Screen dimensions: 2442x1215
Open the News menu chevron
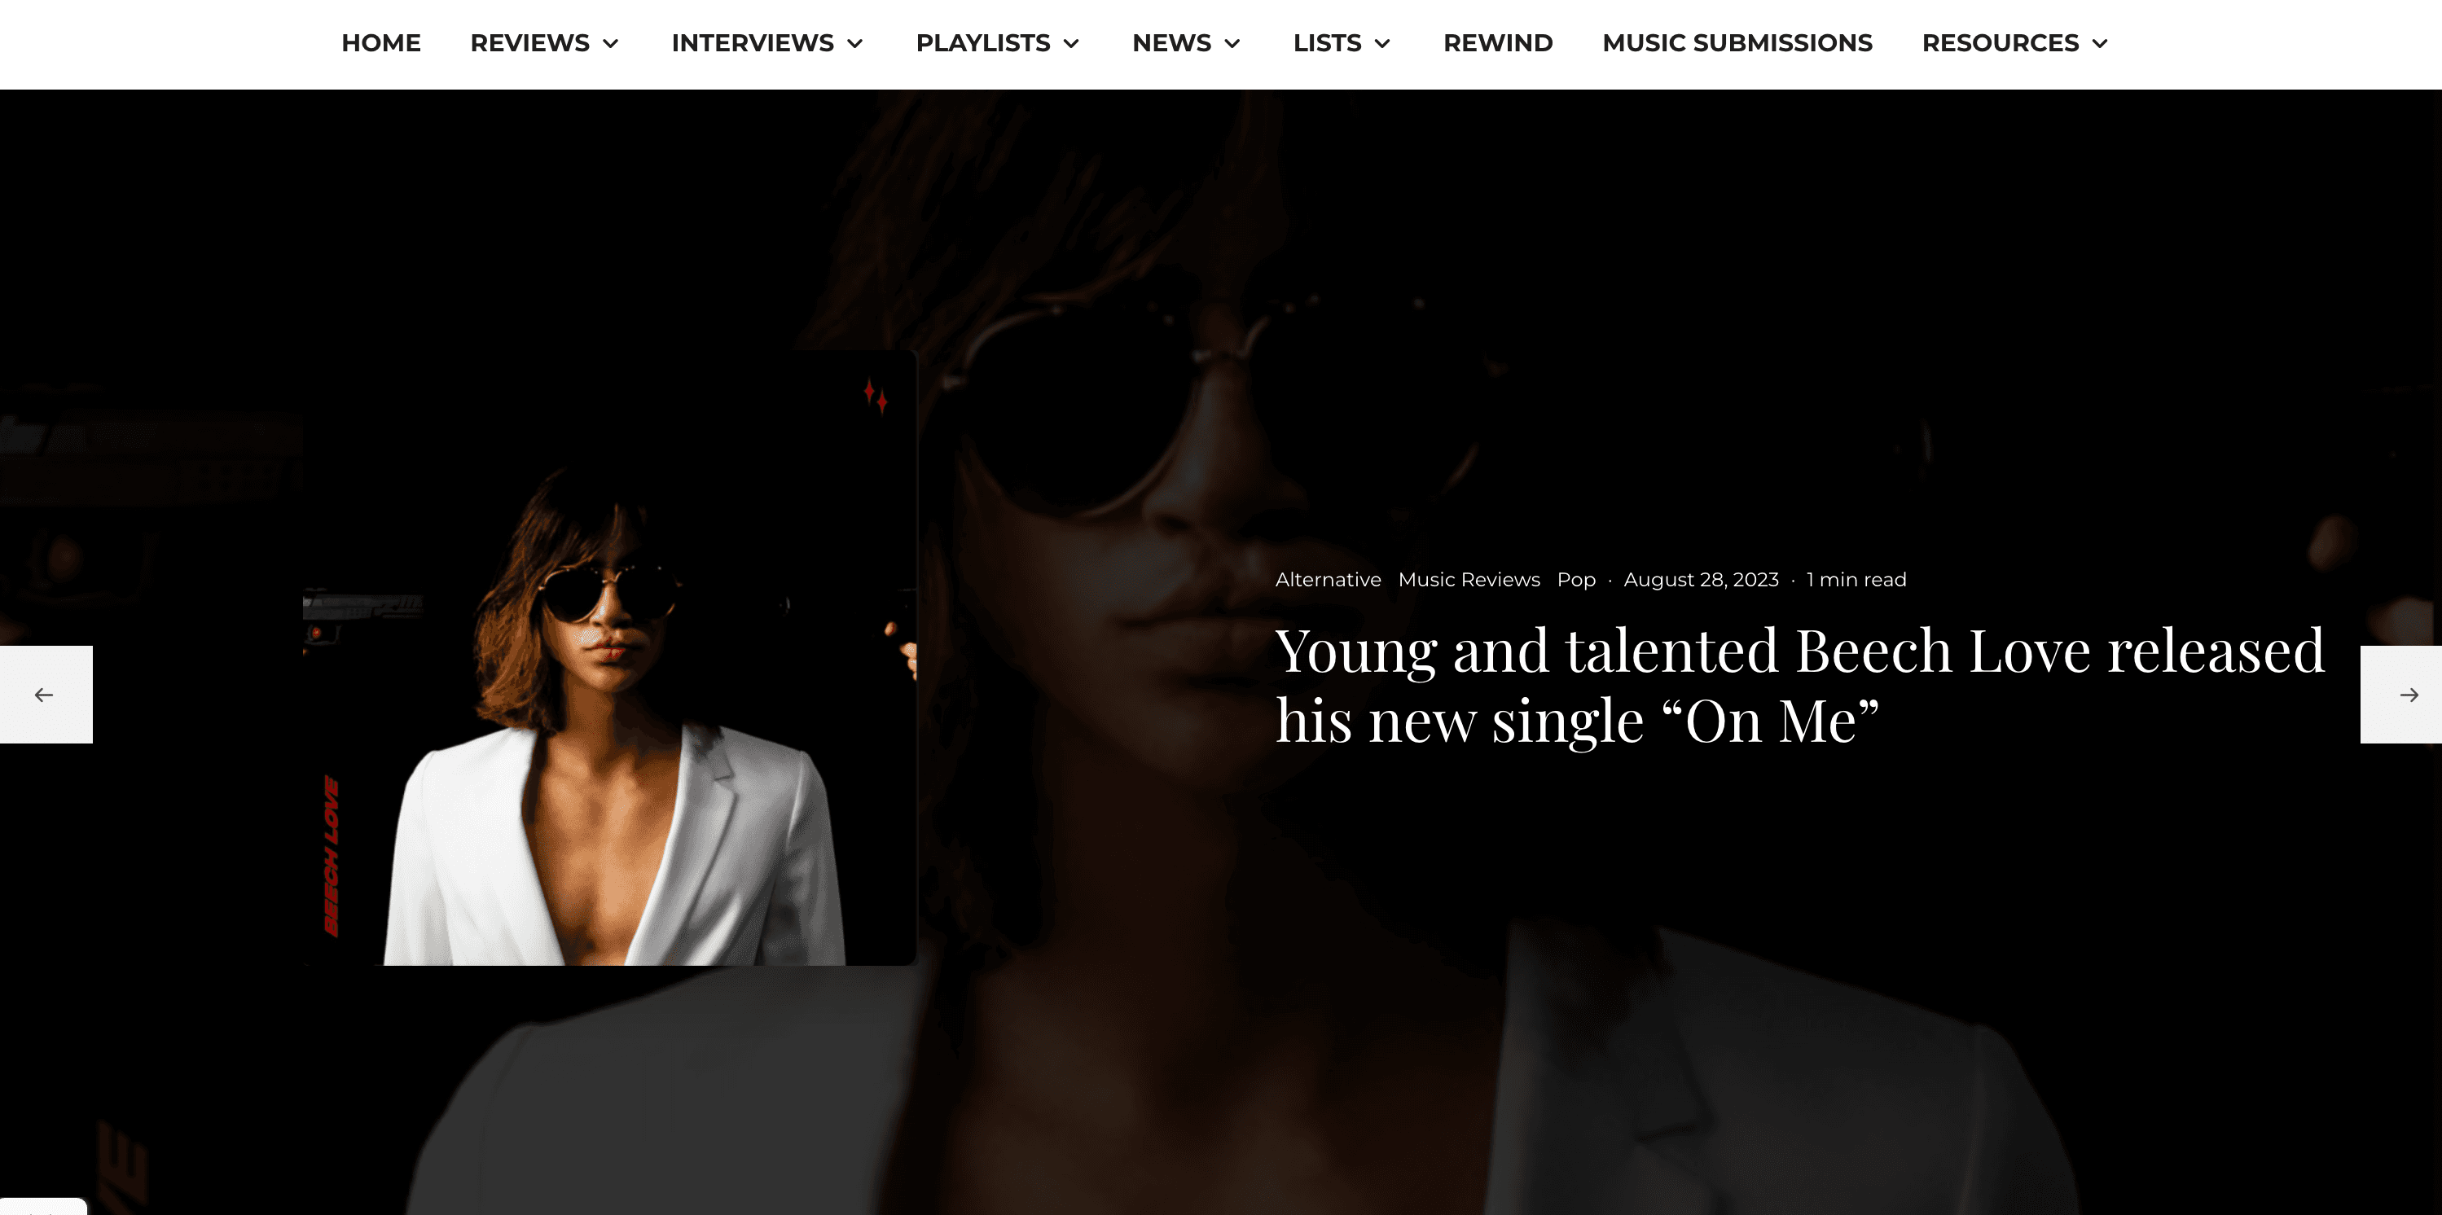click(x=1232, y=44)
